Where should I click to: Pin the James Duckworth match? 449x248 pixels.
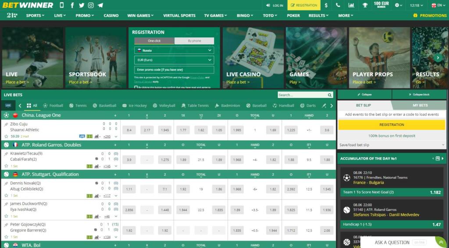click(6, 204)
